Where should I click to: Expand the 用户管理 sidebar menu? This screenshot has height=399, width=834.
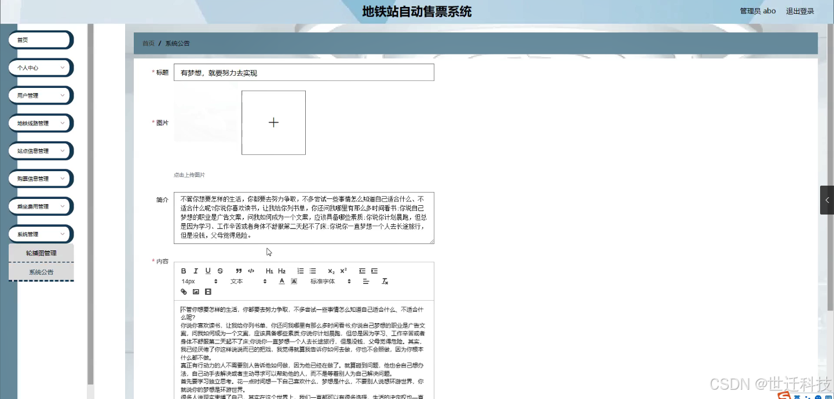41,95
